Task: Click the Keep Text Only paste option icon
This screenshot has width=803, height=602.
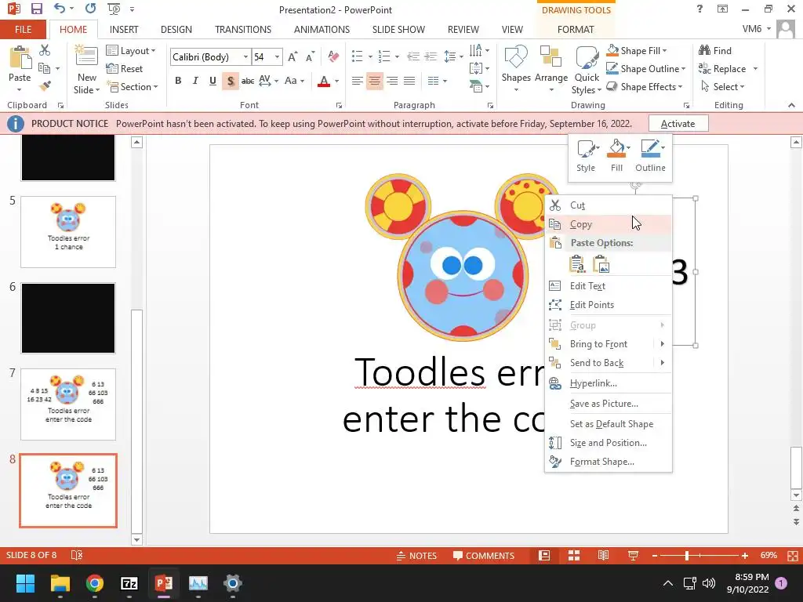Action: click(576, 264)
